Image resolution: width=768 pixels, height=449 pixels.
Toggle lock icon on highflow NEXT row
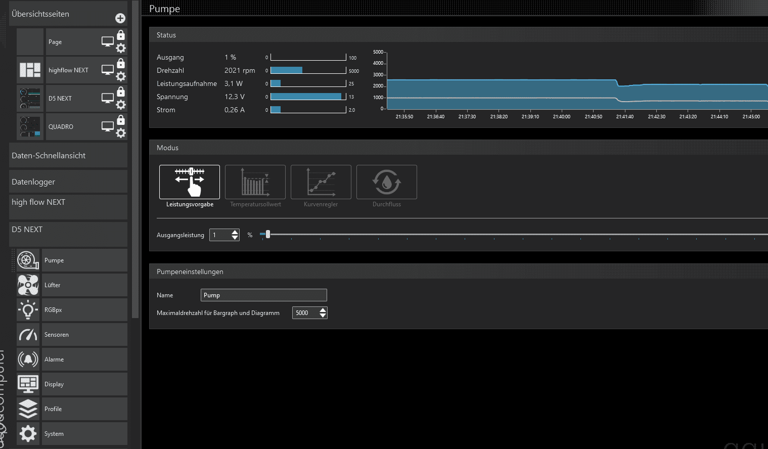(x=121, y=63)
